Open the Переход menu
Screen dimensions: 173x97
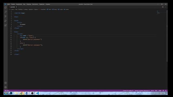pos(29,4)
